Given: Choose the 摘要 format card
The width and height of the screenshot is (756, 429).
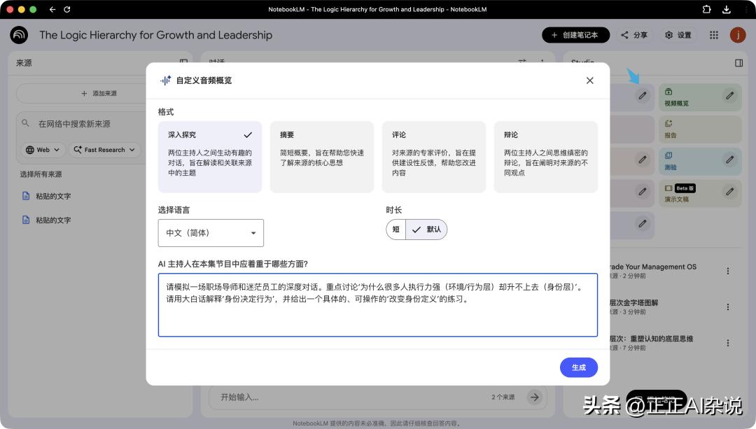Looking at the screenshot, I should [322, 156].
